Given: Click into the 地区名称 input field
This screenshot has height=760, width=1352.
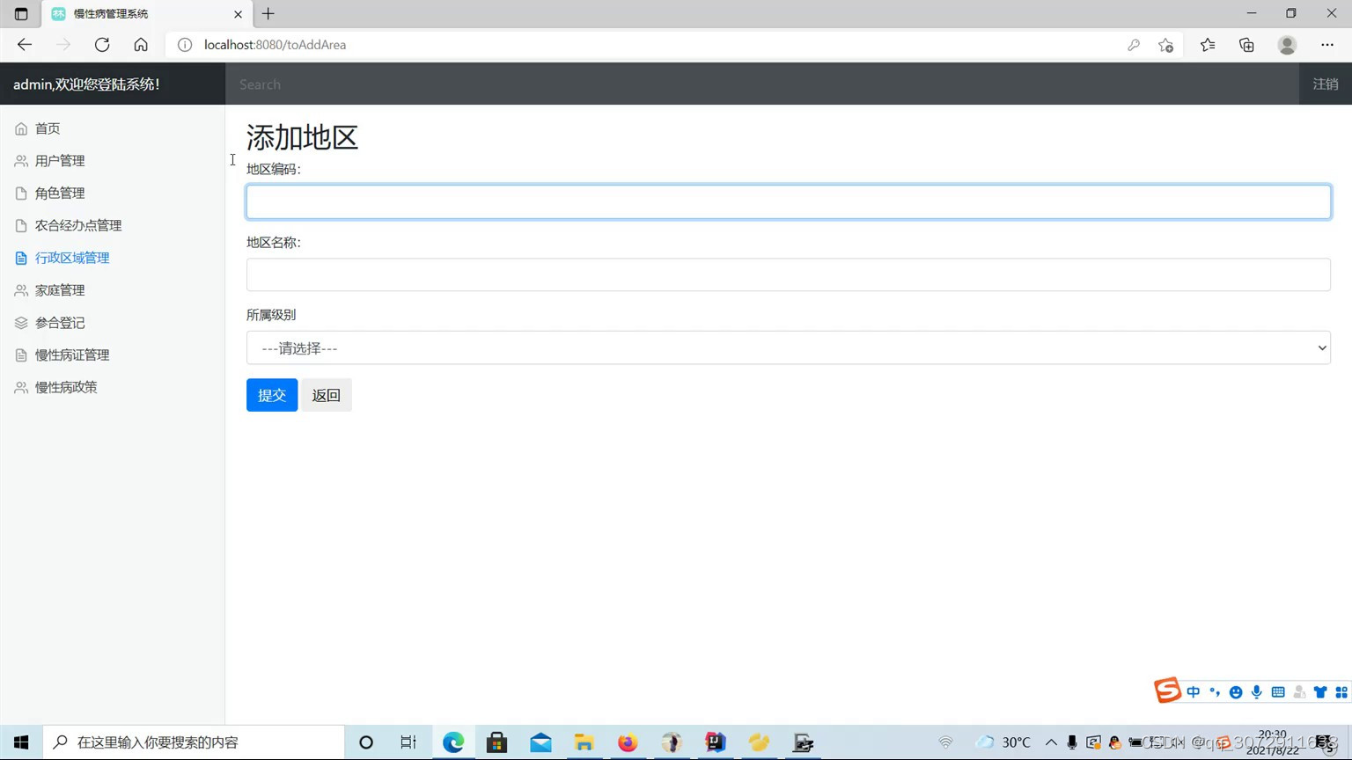Looking at the screenshot, I should (789, 274).
